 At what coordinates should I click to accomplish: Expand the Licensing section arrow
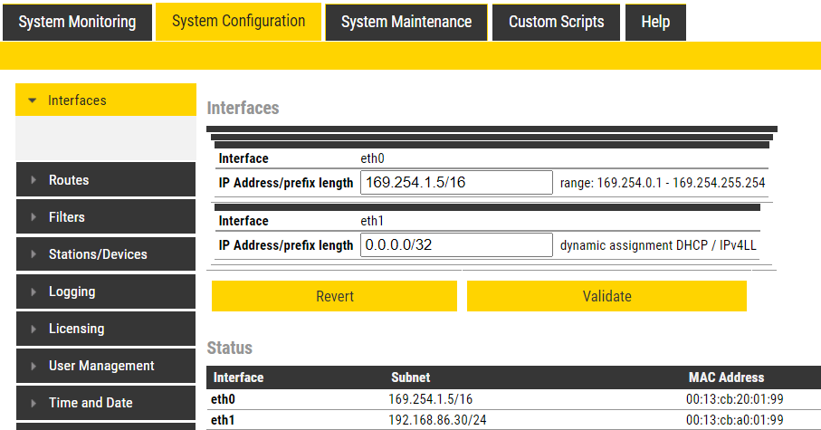pos(33,329)
